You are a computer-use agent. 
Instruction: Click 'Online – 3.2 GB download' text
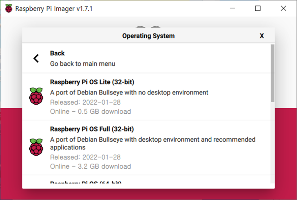click(x=91, y=167)
